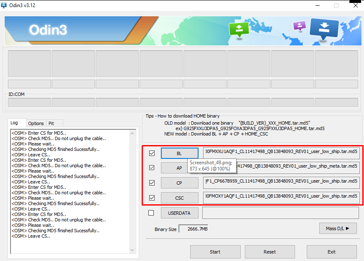The image size is (364, 261).
Task: Click the USERDATA file path field
Action: (280, 213)
